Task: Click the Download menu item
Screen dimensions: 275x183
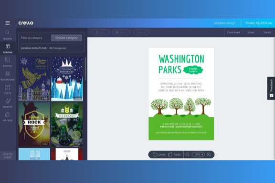Action: 233,32
